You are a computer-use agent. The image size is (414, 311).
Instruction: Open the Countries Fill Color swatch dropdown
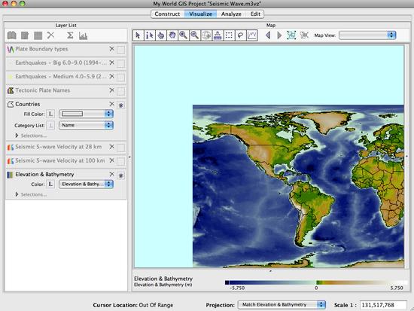tap(86, 114)
